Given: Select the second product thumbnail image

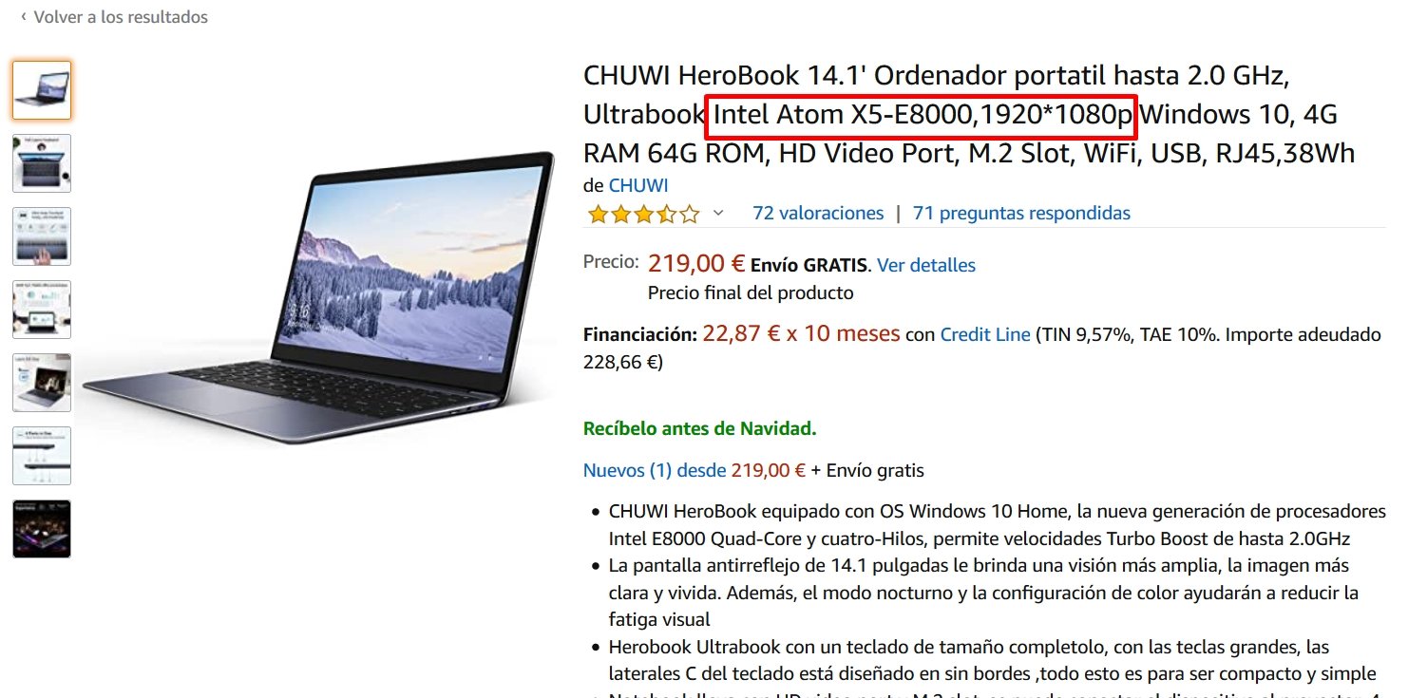Looking at the screenshot, I should coord(42,163).
